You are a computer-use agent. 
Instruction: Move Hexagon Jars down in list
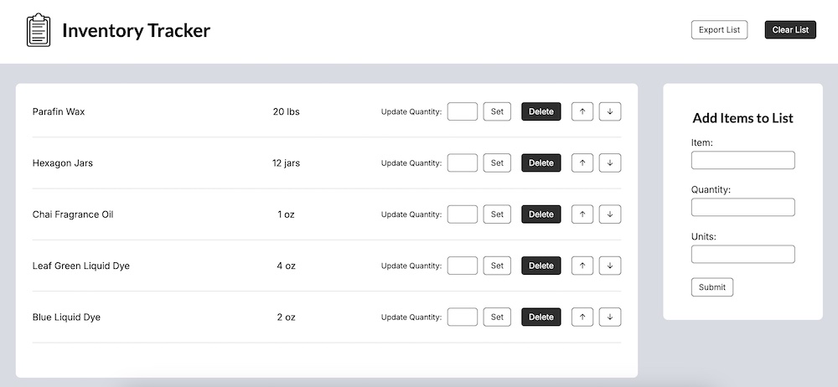point(610,163)
